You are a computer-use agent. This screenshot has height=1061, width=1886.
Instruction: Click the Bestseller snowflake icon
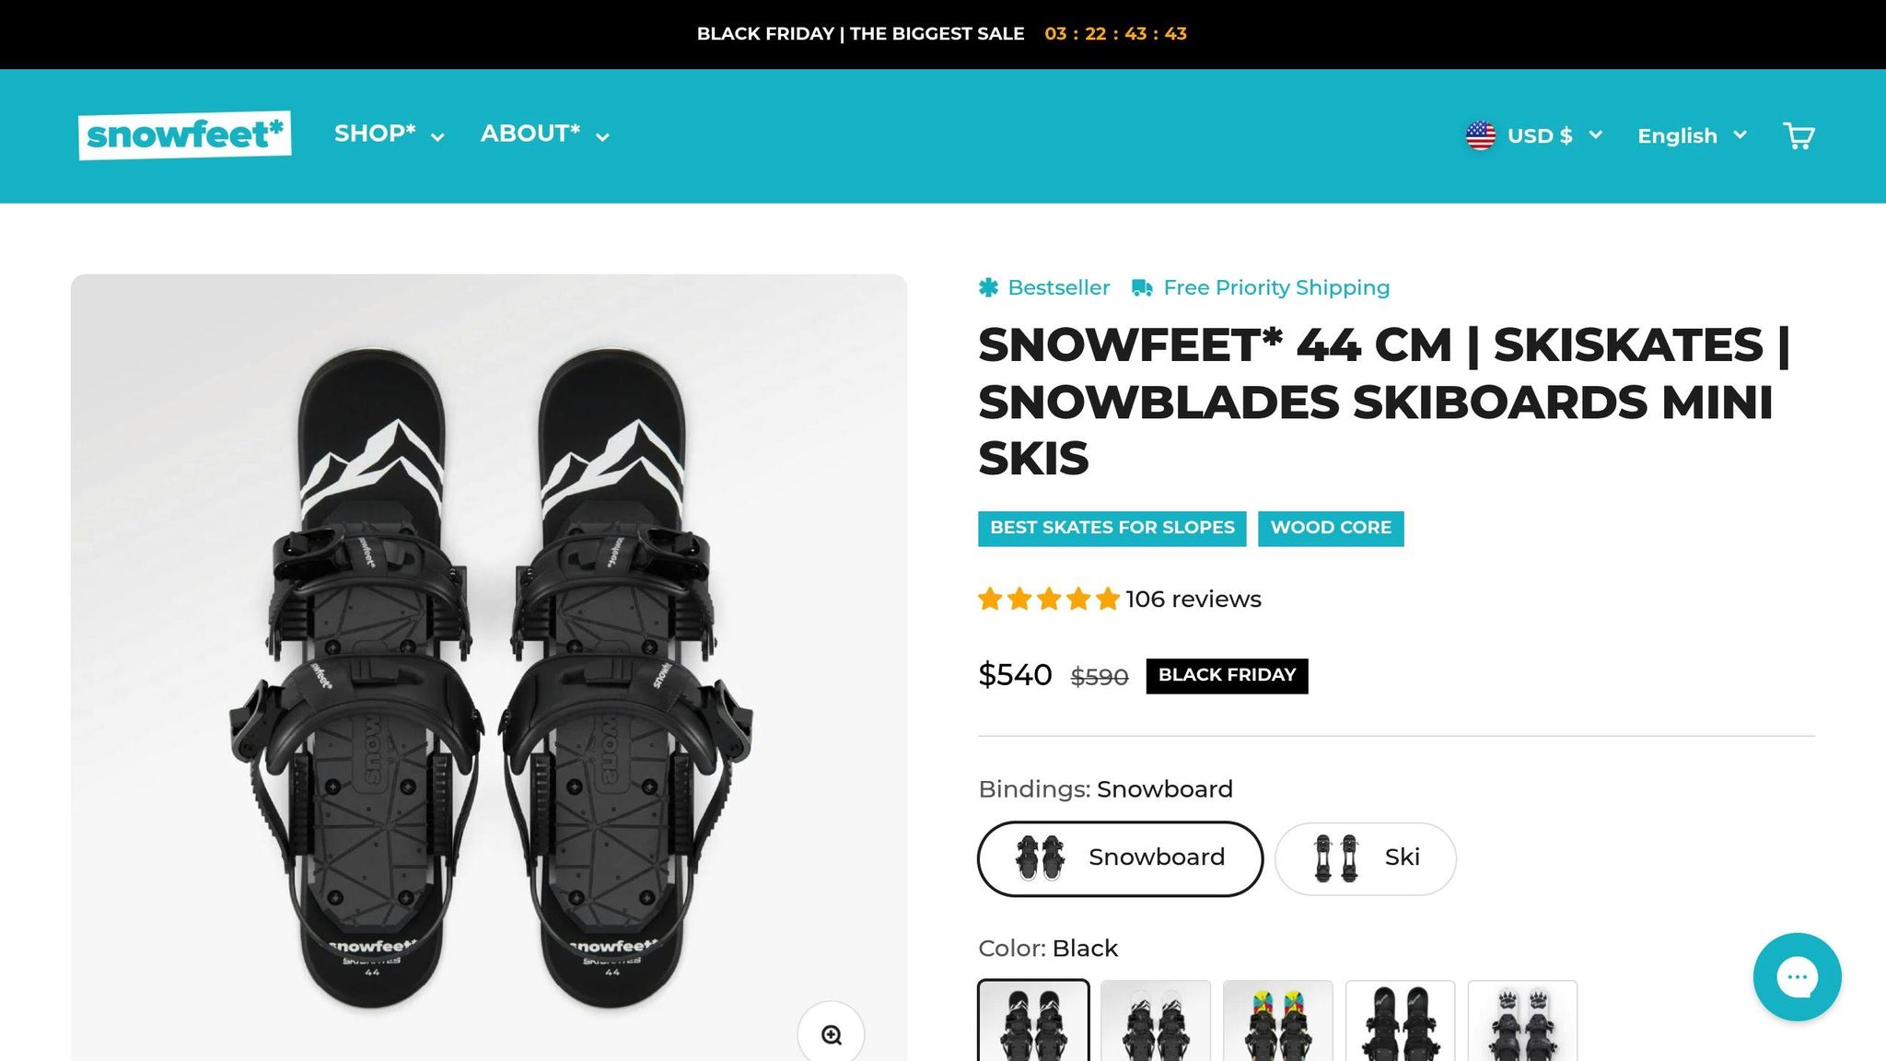(x=988, y=286)
